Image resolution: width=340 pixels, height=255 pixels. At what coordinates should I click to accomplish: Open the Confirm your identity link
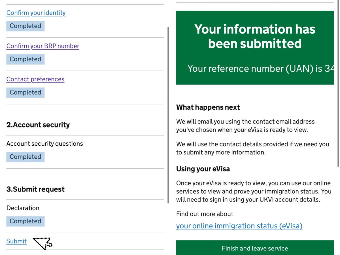pyautogui.click(x=36, y=13)
